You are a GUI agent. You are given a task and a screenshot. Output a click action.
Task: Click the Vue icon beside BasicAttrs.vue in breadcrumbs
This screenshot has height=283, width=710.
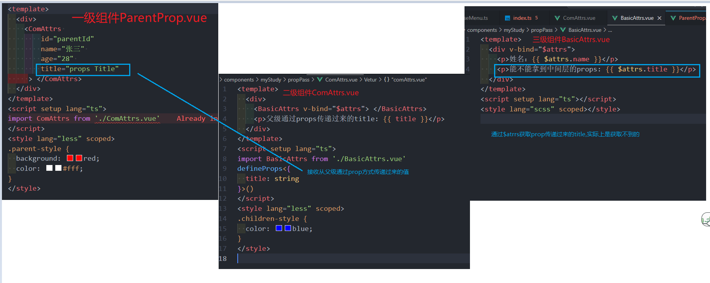click(563, 30)
